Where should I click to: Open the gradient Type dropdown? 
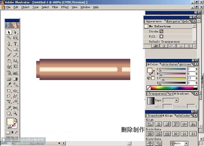pyautogui.click(x=176, y=100)
